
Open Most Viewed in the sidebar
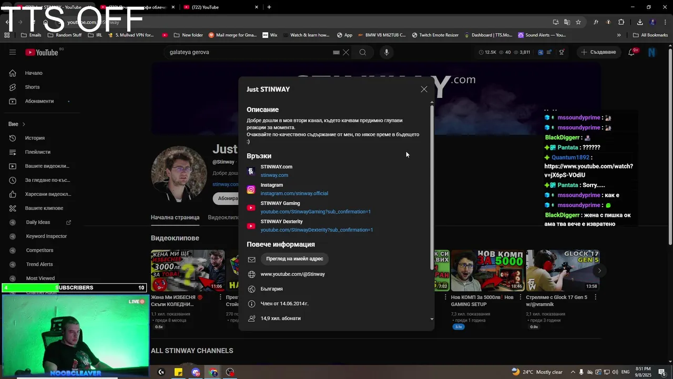click(x=40, y=278)
